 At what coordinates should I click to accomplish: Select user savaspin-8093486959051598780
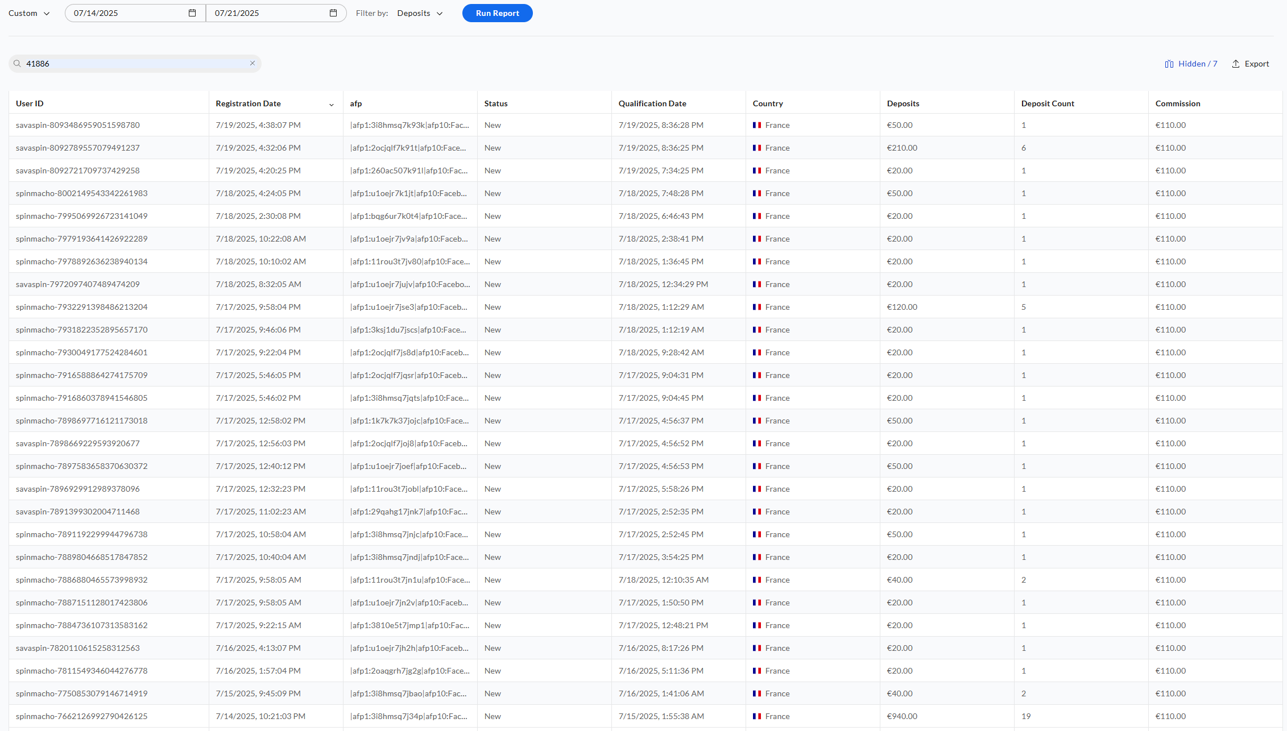78,125
